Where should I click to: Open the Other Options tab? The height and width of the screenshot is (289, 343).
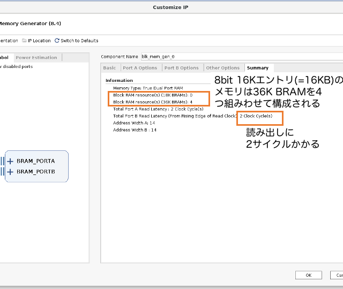[x=222, y=68]
